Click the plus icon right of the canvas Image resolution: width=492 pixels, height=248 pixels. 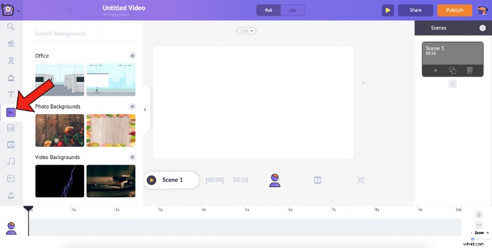click(x=363, y=83)
